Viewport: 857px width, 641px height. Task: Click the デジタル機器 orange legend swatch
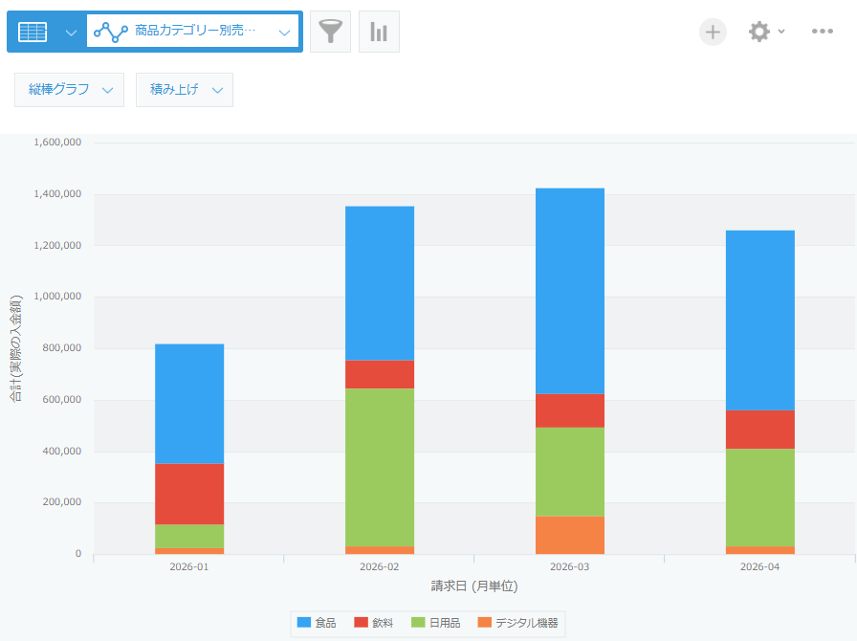click(x=484, y=623)
